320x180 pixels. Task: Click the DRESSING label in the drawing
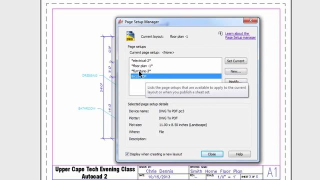(x=90, y=75)
